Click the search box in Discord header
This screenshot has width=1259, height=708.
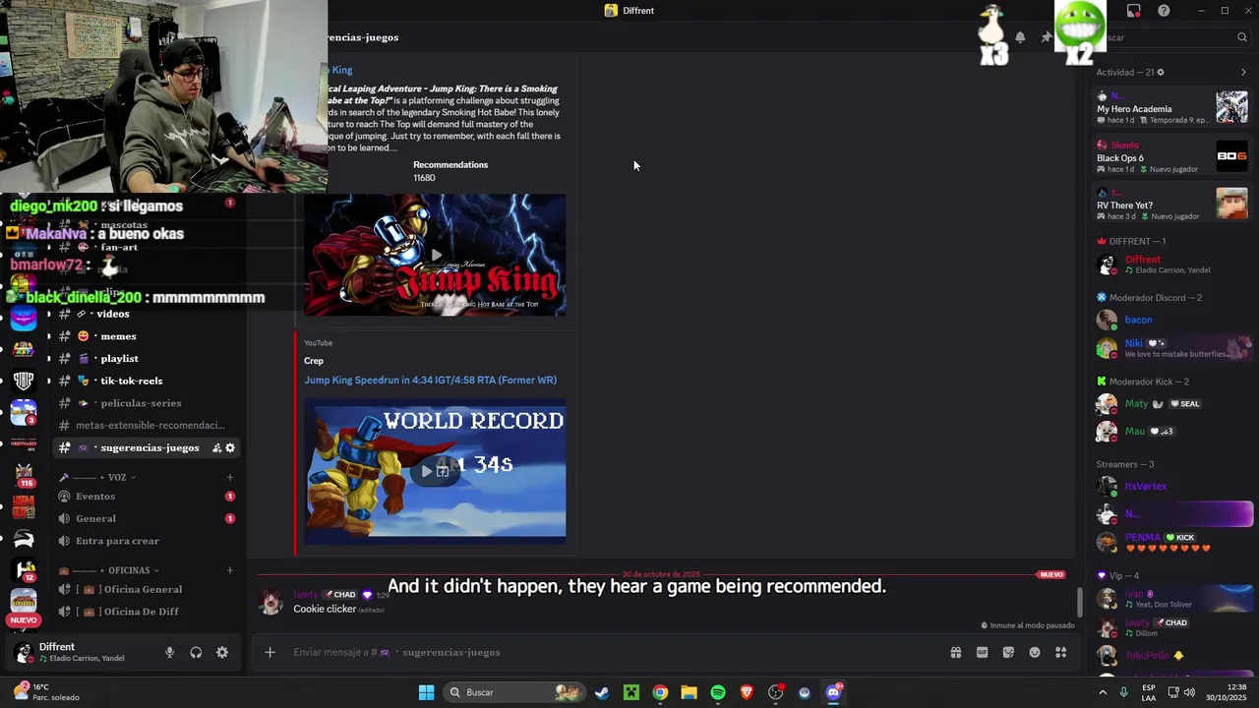(x=1175, y=37)
